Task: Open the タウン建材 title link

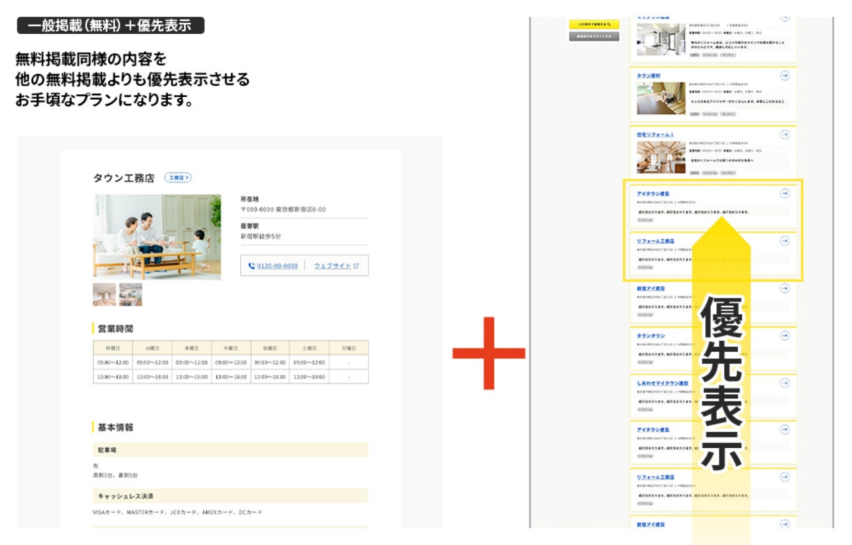Action: (x=648, y=76)
